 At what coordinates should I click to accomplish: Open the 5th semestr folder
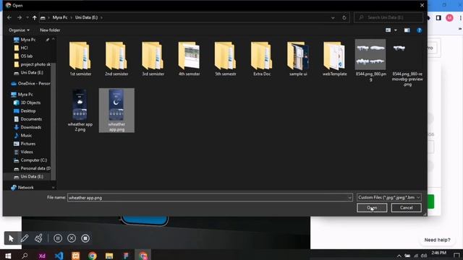coord(226,59)
